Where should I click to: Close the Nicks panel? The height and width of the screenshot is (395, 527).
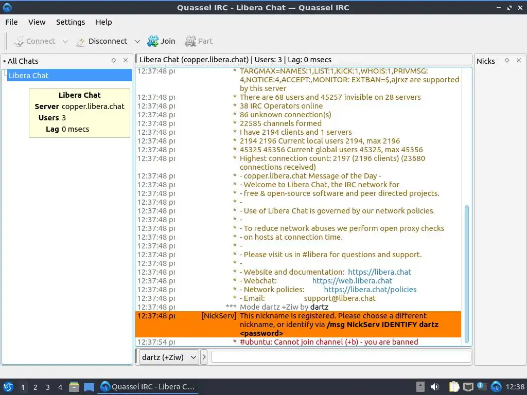pos(519,60)
